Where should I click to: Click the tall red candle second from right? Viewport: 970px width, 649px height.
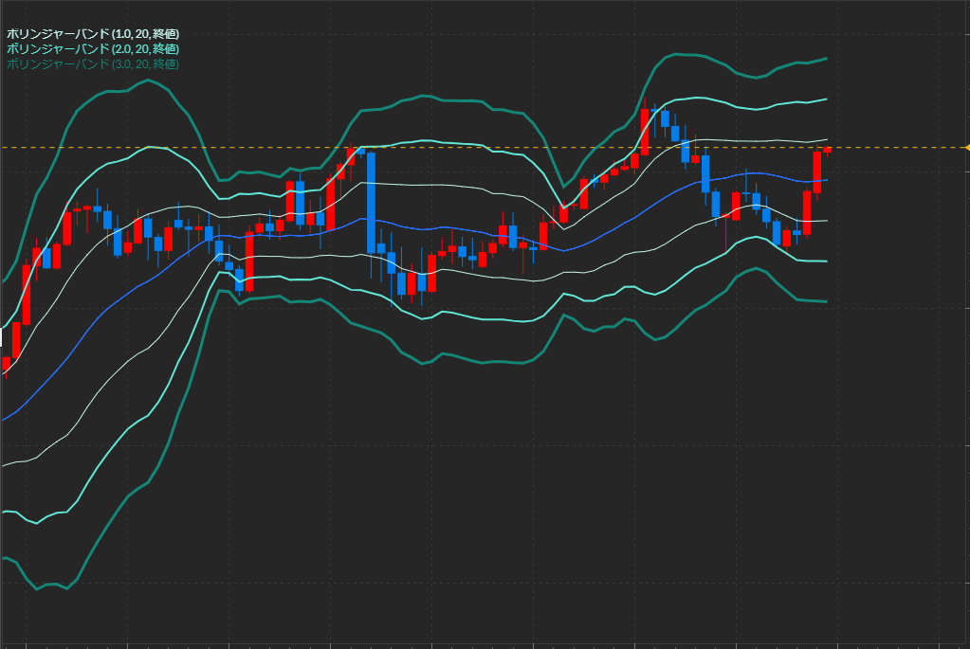point(817,172)
